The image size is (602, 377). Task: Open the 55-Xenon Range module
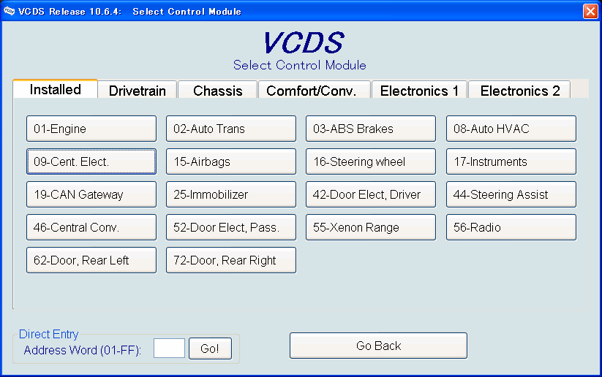[371, 227]
